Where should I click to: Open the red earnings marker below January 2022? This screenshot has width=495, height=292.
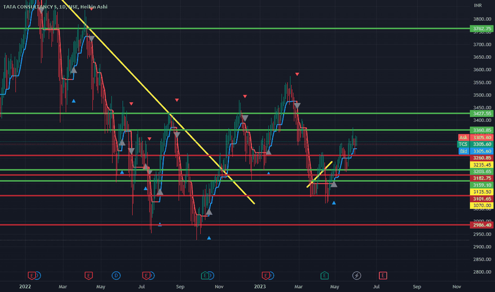click(31, 276)
